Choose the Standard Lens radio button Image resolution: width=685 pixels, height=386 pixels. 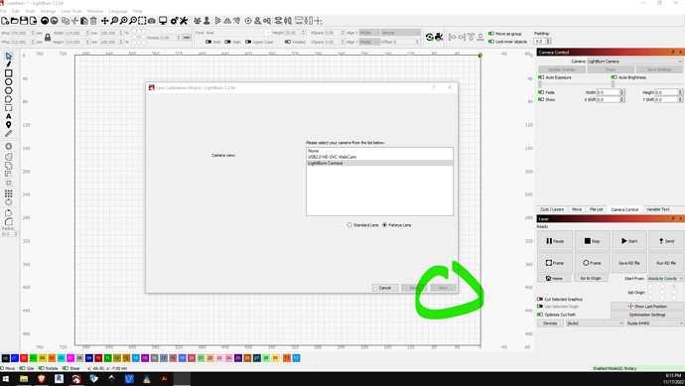point(349,225)
